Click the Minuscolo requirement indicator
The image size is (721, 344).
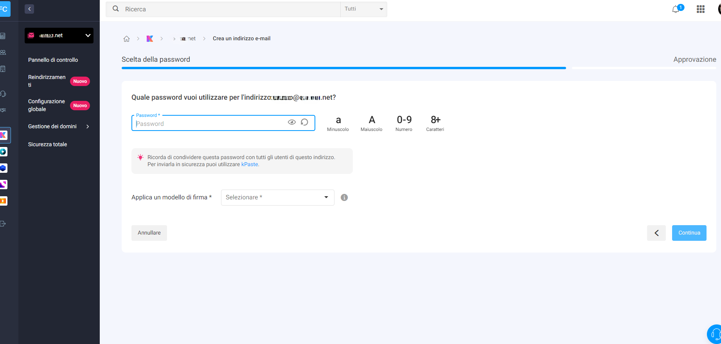point(338,123)
